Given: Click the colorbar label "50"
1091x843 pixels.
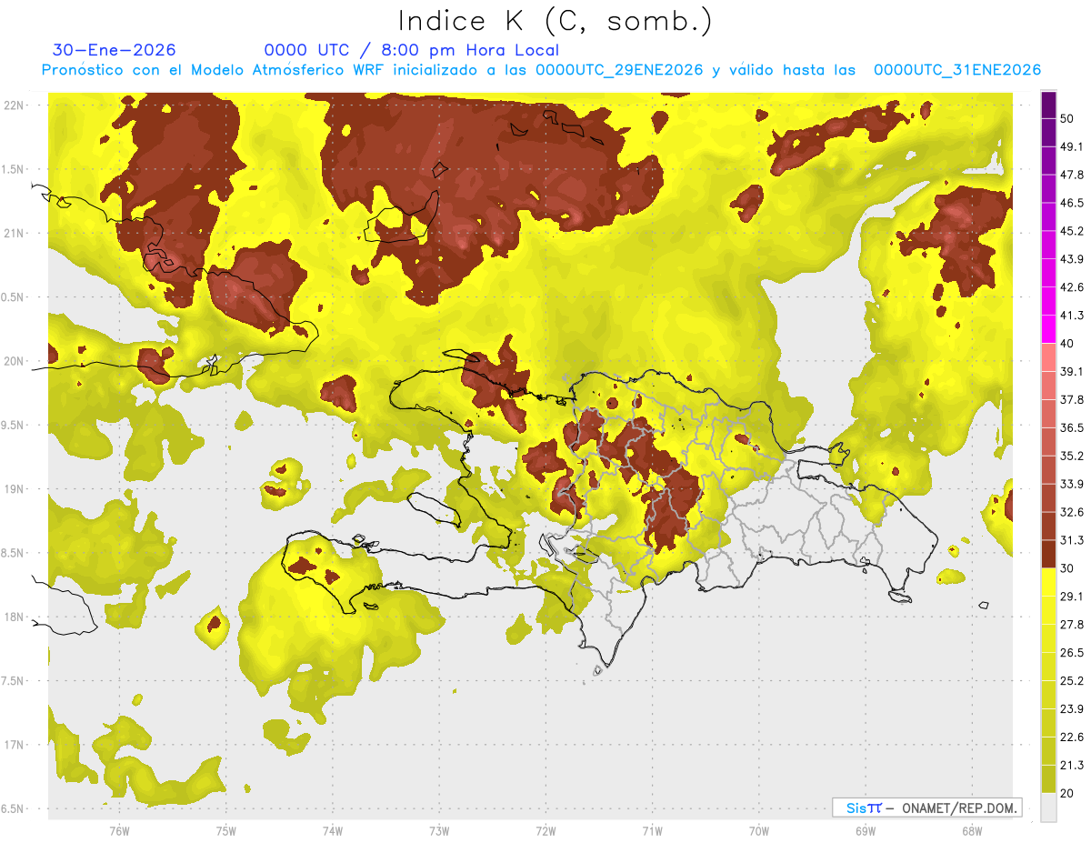Looking at the screenshot, I should [x=1068, y=118].
